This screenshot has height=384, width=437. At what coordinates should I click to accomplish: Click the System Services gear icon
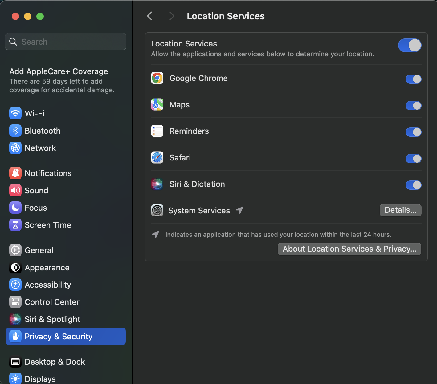157,210
